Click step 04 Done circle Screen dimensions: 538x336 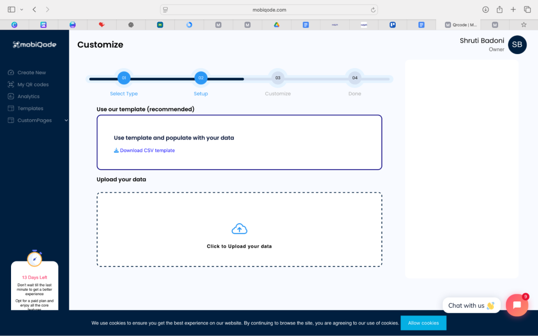[355, 78]
